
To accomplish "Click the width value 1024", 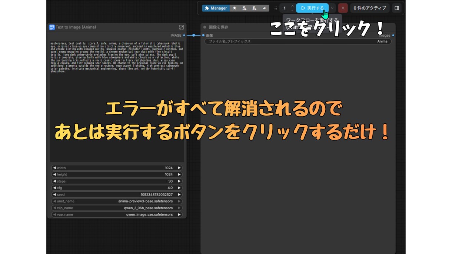I will (169, 168).
